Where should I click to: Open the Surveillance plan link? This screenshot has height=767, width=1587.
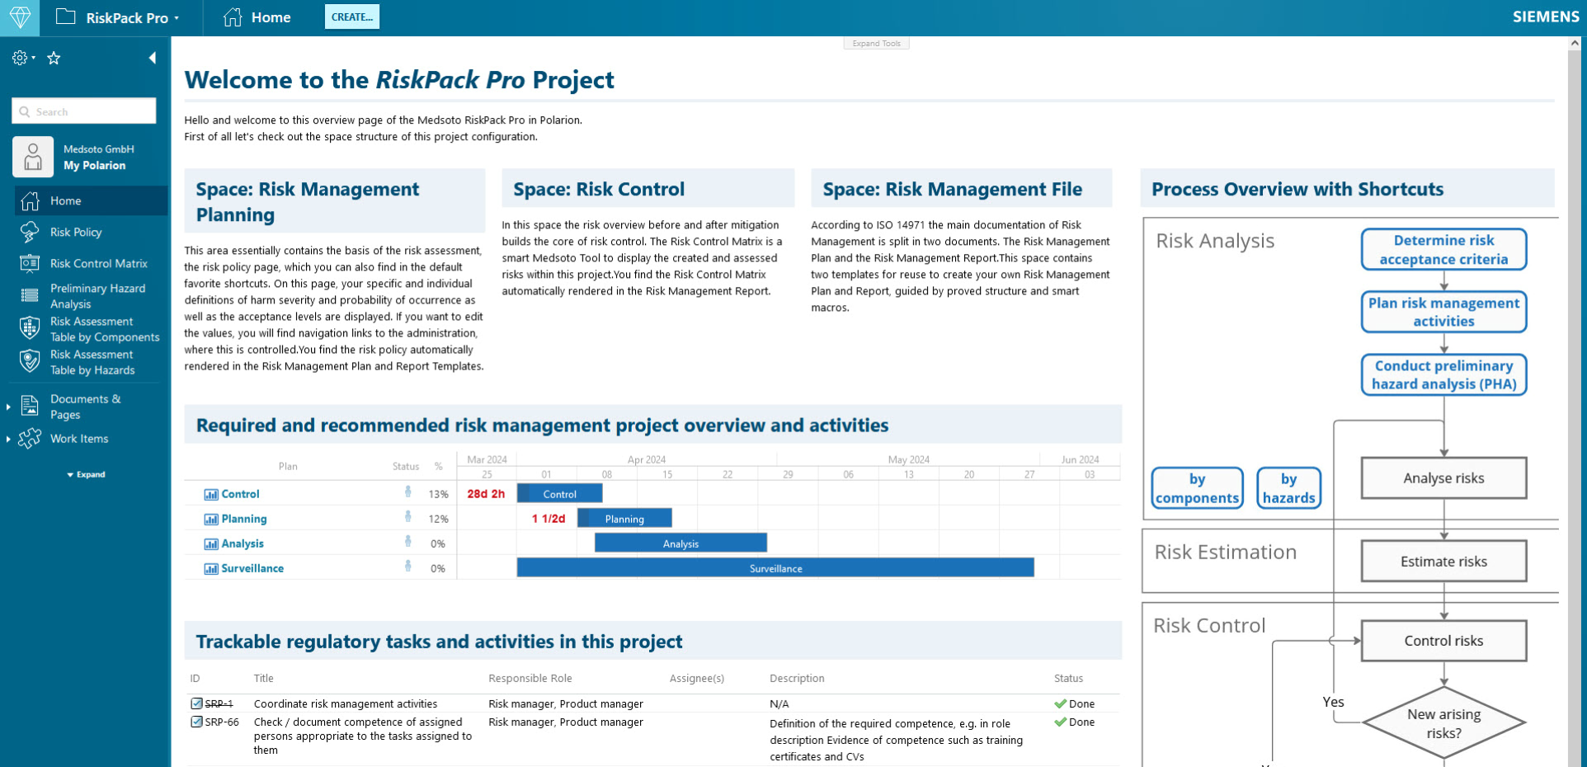[x=252, y=568]
